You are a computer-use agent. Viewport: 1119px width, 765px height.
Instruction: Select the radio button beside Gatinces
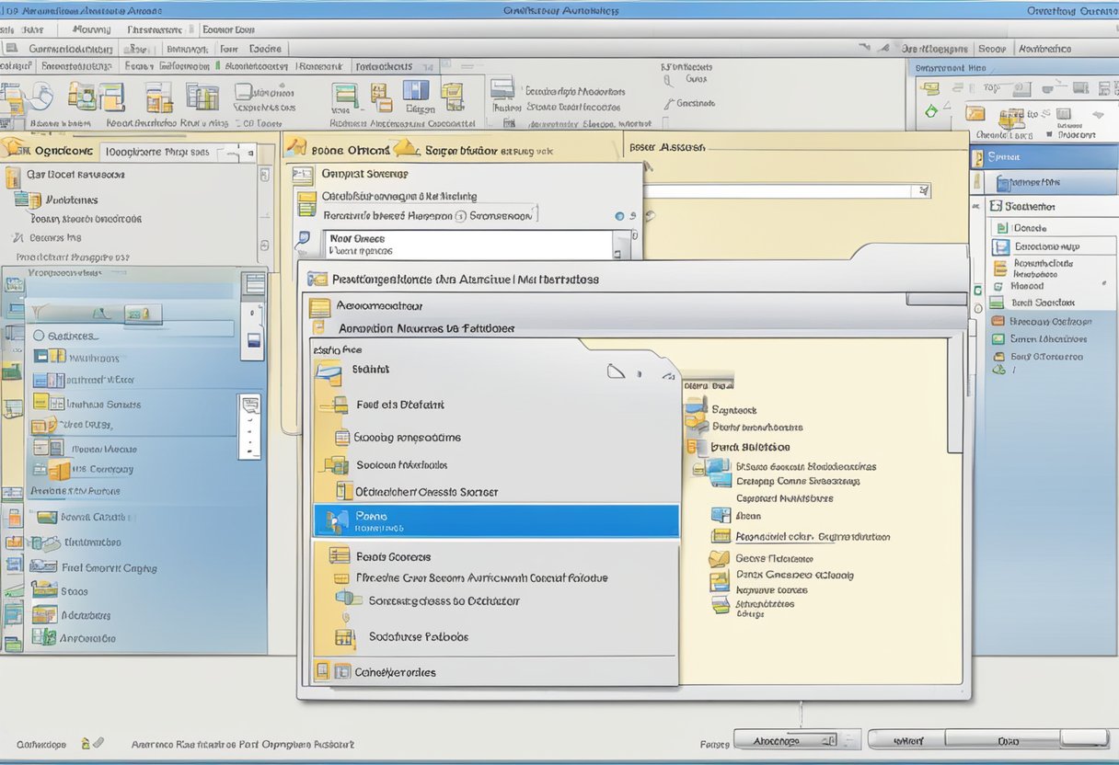[39, 337]
